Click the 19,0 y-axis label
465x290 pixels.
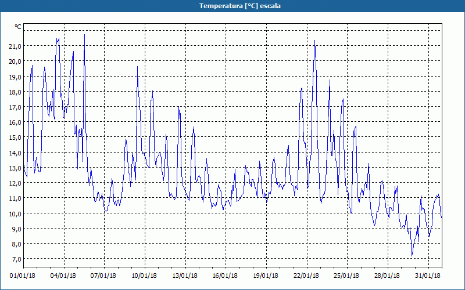16,77
